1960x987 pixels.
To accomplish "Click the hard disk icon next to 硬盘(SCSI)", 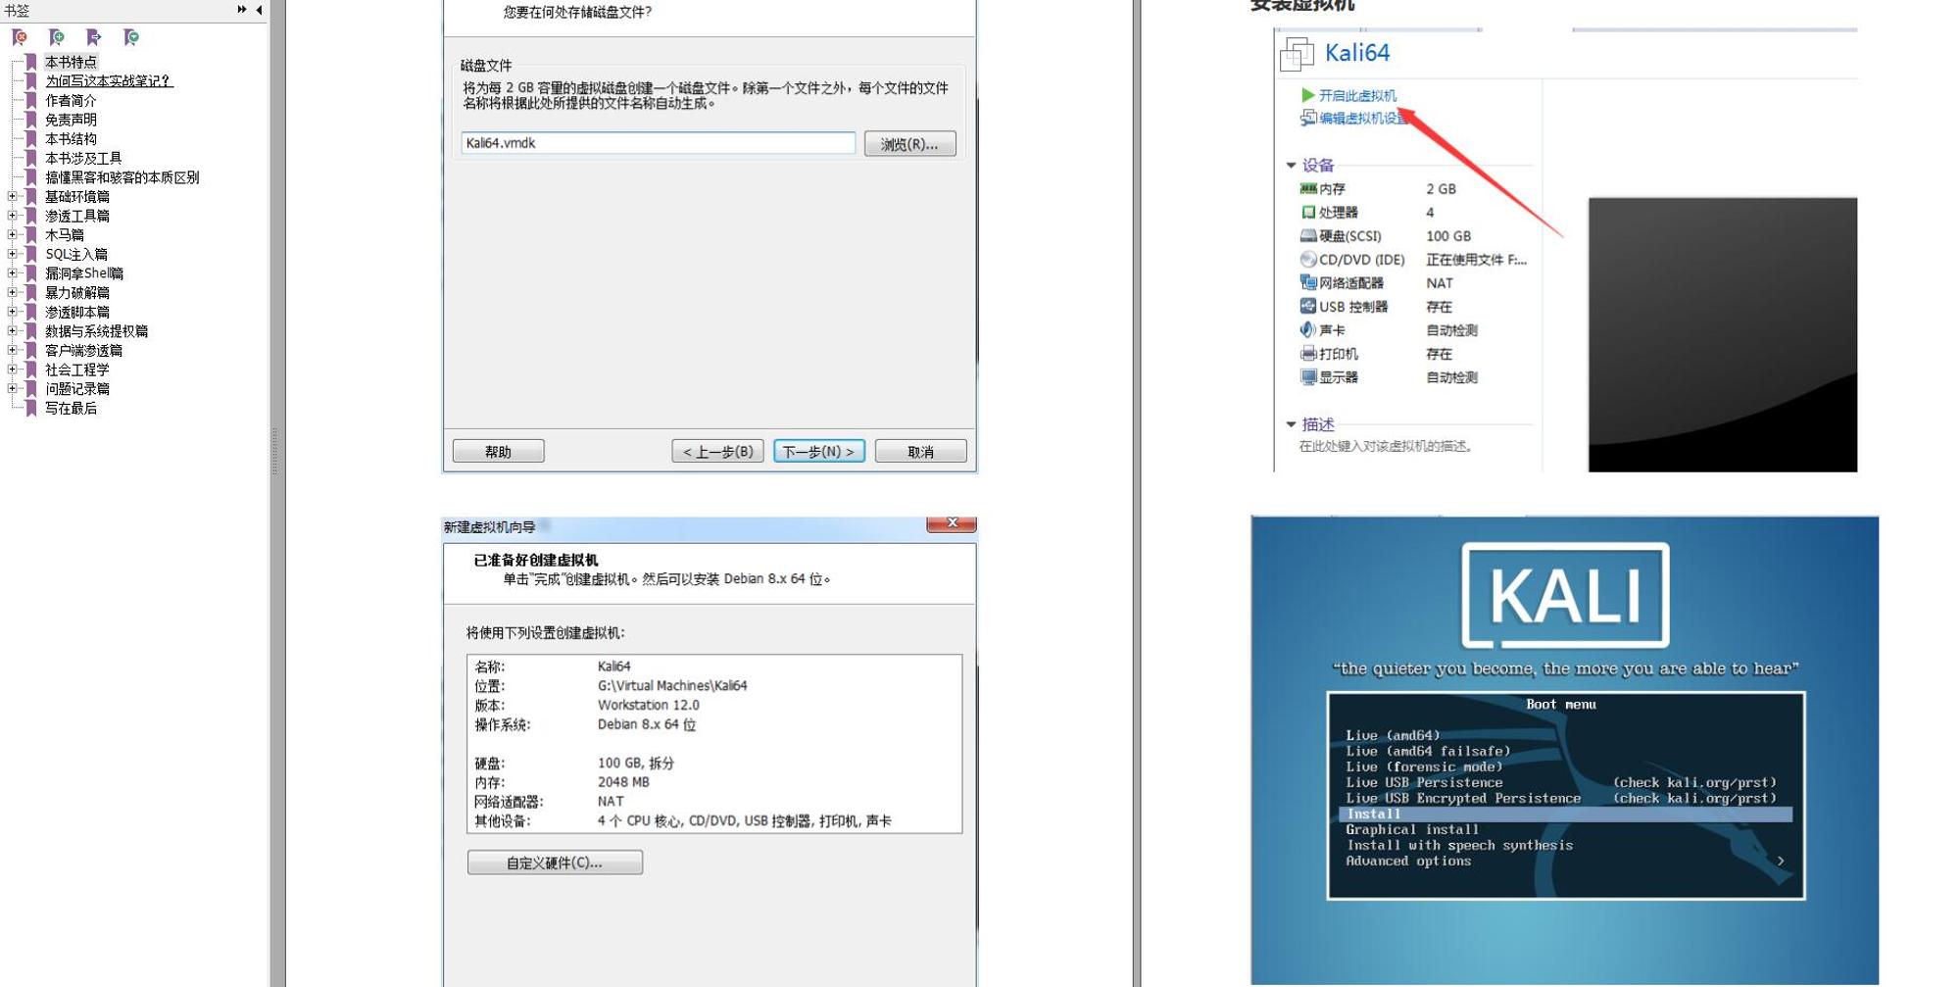I will point(1307,235).
